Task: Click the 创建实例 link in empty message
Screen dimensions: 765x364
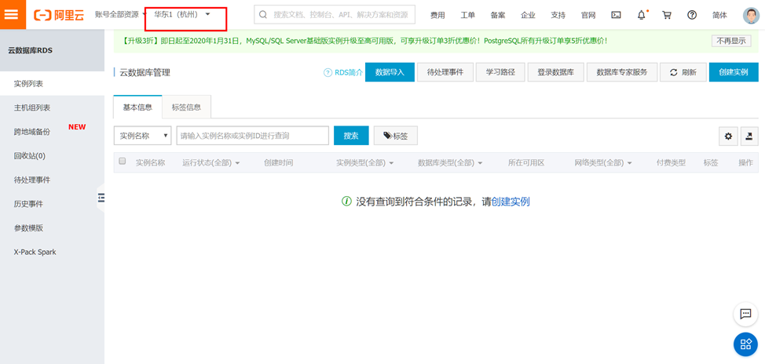Action: (x=511, y=202)
